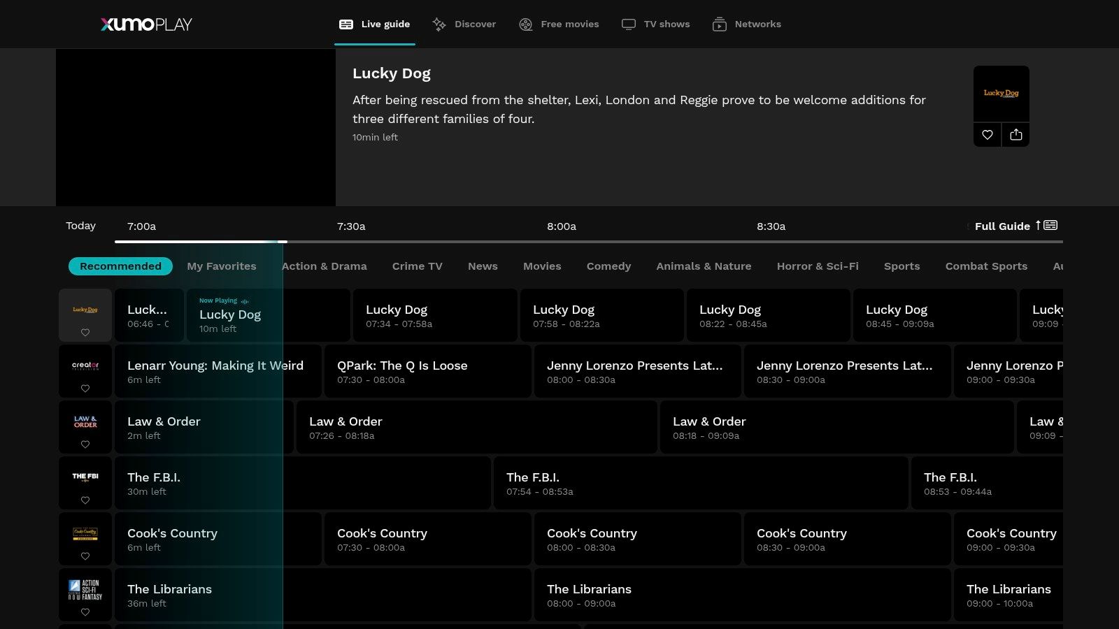Viewport: 1119px width, 629px height.
Task: Select the Recommended category pill
Action: [x=120, y=266]
